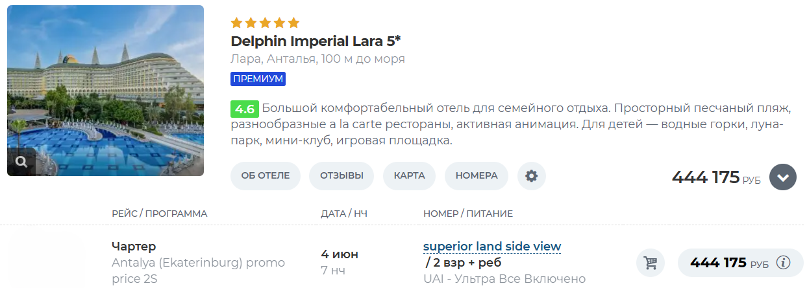Image resolution: width=807 pixels, height=288 pixels.
Task: Click the green 4.6 rating badge
Action: point(244,109)
